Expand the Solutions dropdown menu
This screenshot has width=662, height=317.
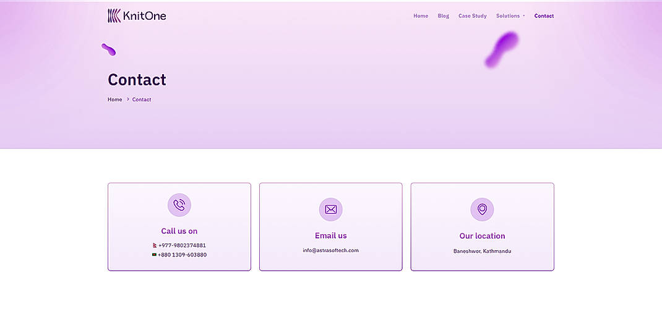[510, 16]
